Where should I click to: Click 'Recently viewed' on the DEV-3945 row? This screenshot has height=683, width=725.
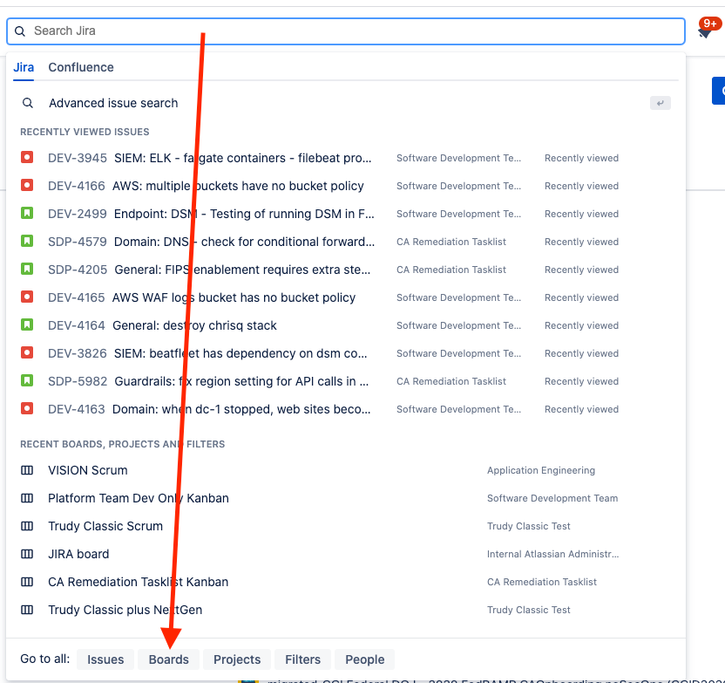click(582, 158)
